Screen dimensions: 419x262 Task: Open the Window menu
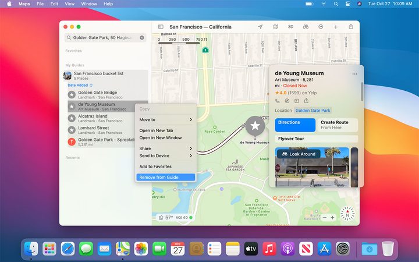(89, 3)
